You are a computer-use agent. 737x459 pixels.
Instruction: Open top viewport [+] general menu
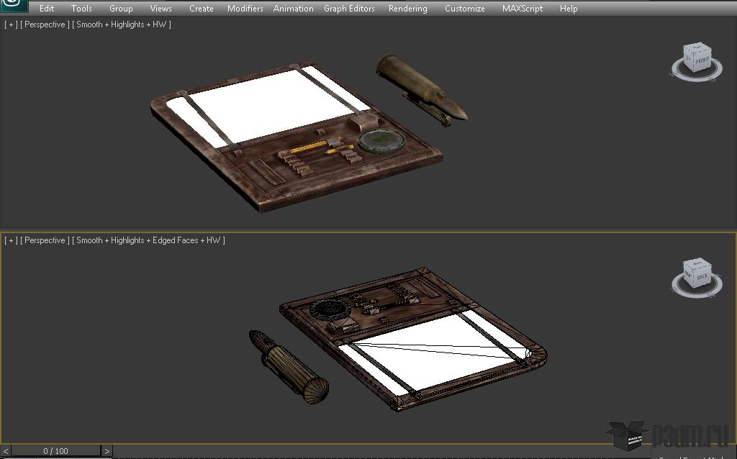pos(11,24)
